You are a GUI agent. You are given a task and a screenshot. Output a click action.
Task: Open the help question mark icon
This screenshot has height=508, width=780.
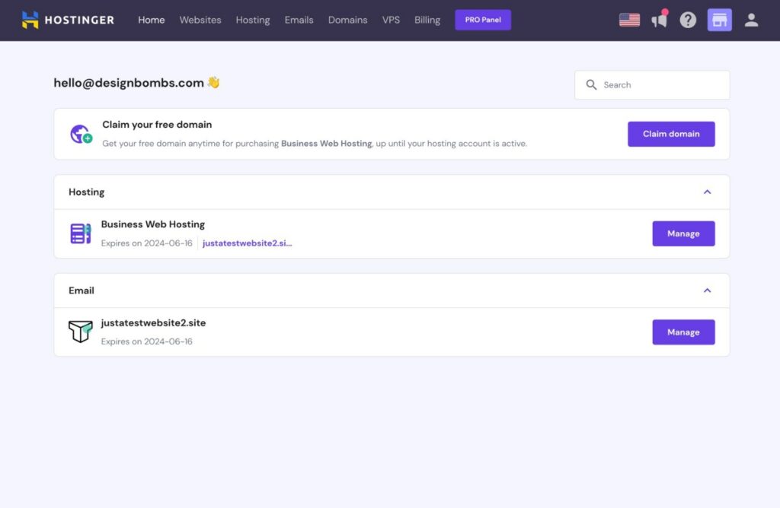pos(688,20)
